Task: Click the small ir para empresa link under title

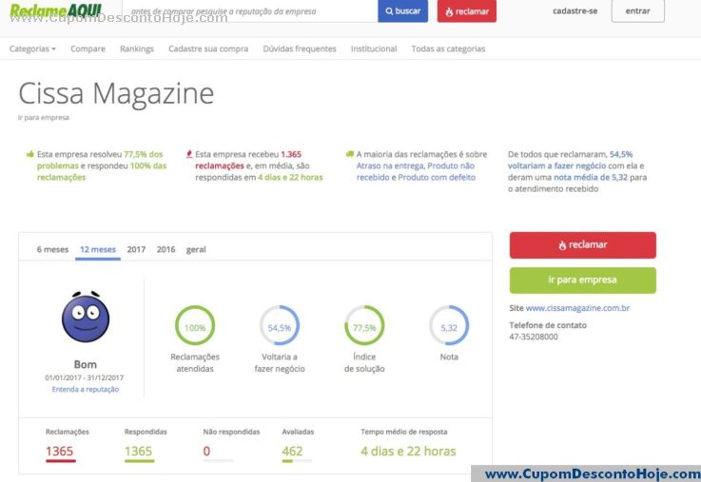Action: pyautogui.click(x=44, y=118)
